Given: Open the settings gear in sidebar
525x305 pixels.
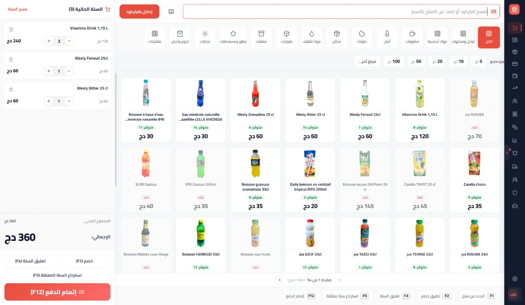Looking at the screenshot, I should [x=514, y=279].
